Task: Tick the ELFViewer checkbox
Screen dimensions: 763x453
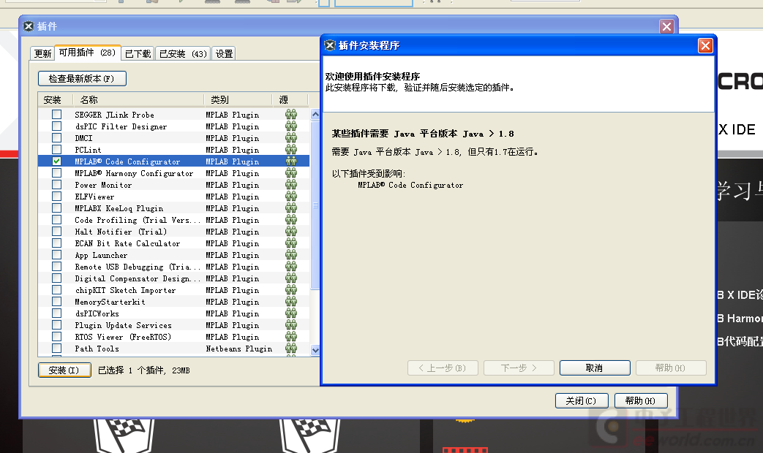Action: tap(57, 197)
